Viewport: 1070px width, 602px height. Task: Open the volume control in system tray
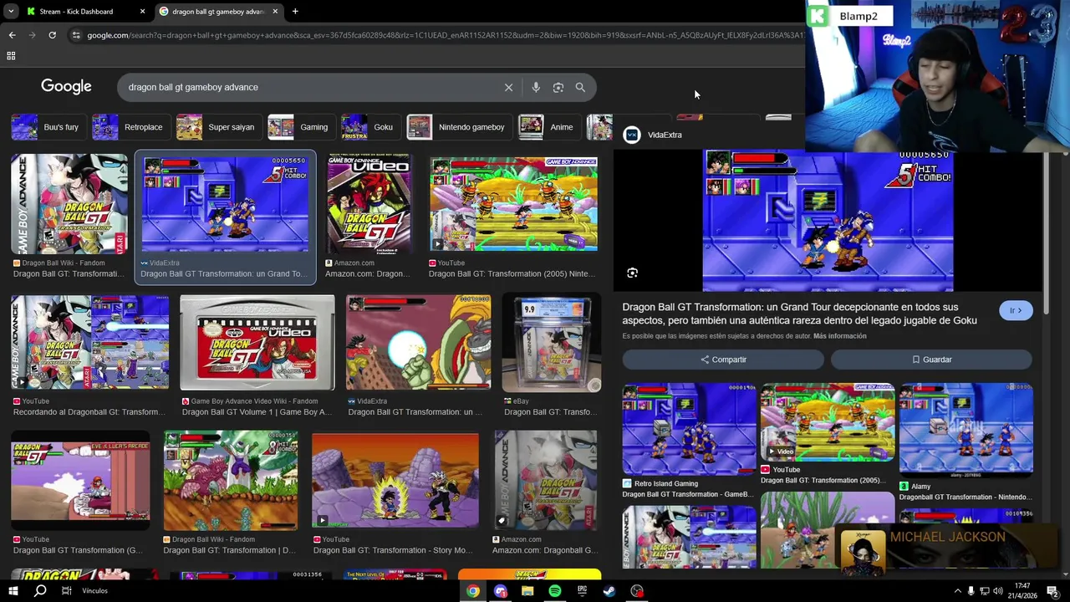point(998,591)
